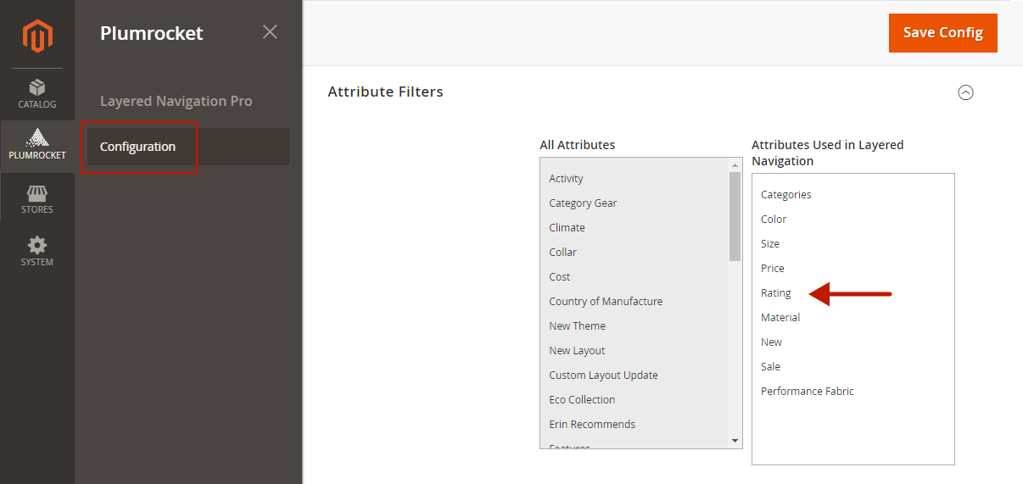Open the Catalog sidebar menu
The height and width of the screenshot is (484, 1023).
pyautogui.click(x=37, y=94)
